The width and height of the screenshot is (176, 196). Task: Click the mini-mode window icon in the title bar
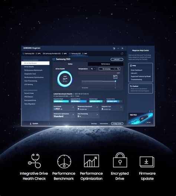point(114,48)
